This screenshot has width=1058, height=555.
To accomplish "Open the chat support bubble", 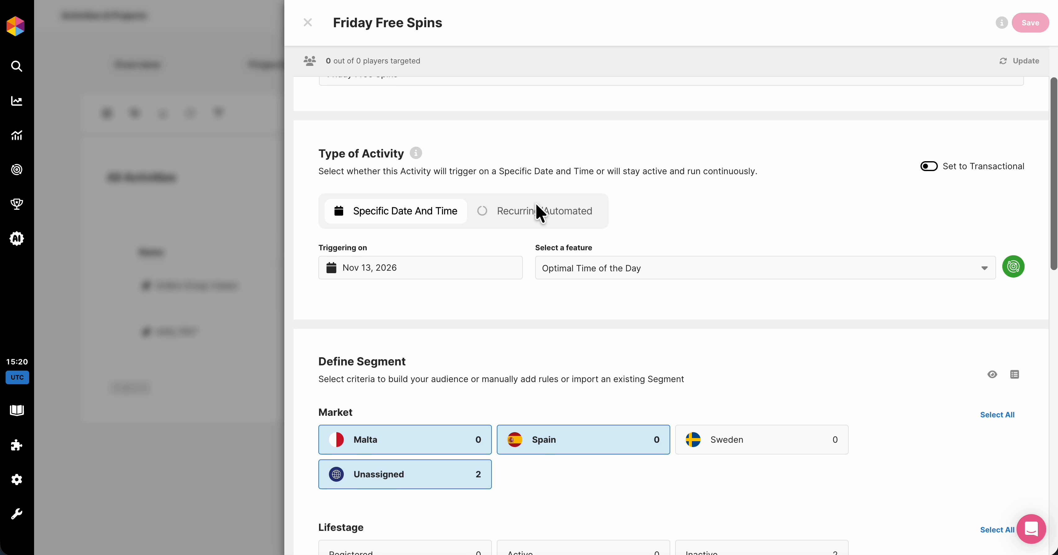I will (1031, 529).
